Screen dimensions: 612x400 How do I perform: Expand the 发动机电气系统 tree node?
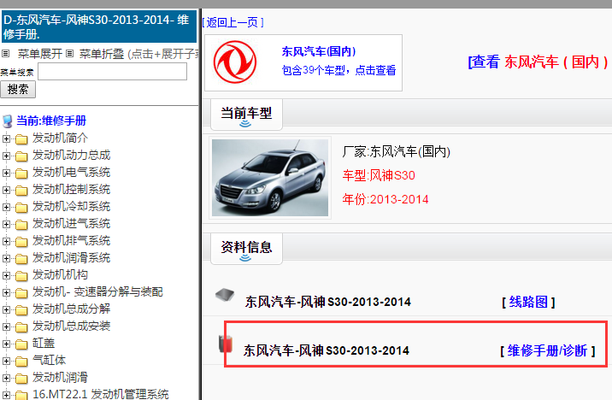click(6, 173)
